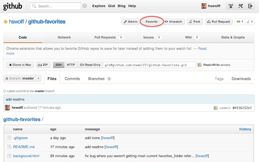
Task: Click commit author avatar thumbnail
Action: coord(7,108)
